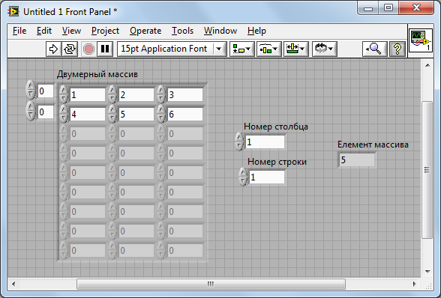Open the Resize Objects tool
The image size is (441, 298).
[x=295, y=49]
